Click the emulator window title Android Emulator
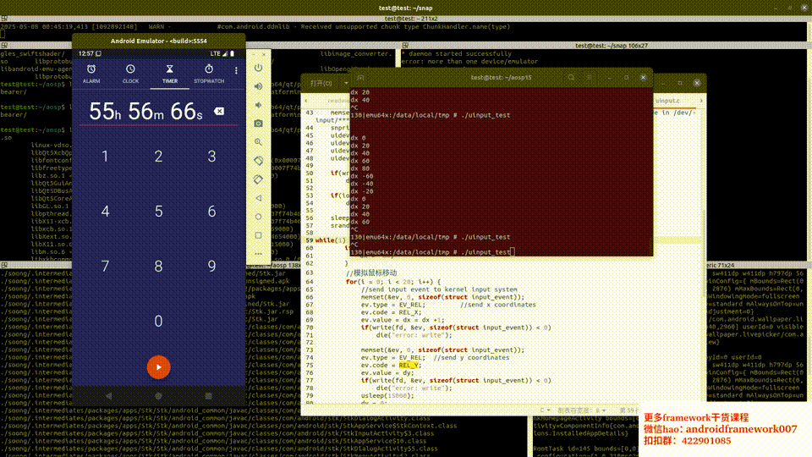Image resolution: width=812 pixels, height=457 pixels. pyautogui.click(x=158, y=41)
